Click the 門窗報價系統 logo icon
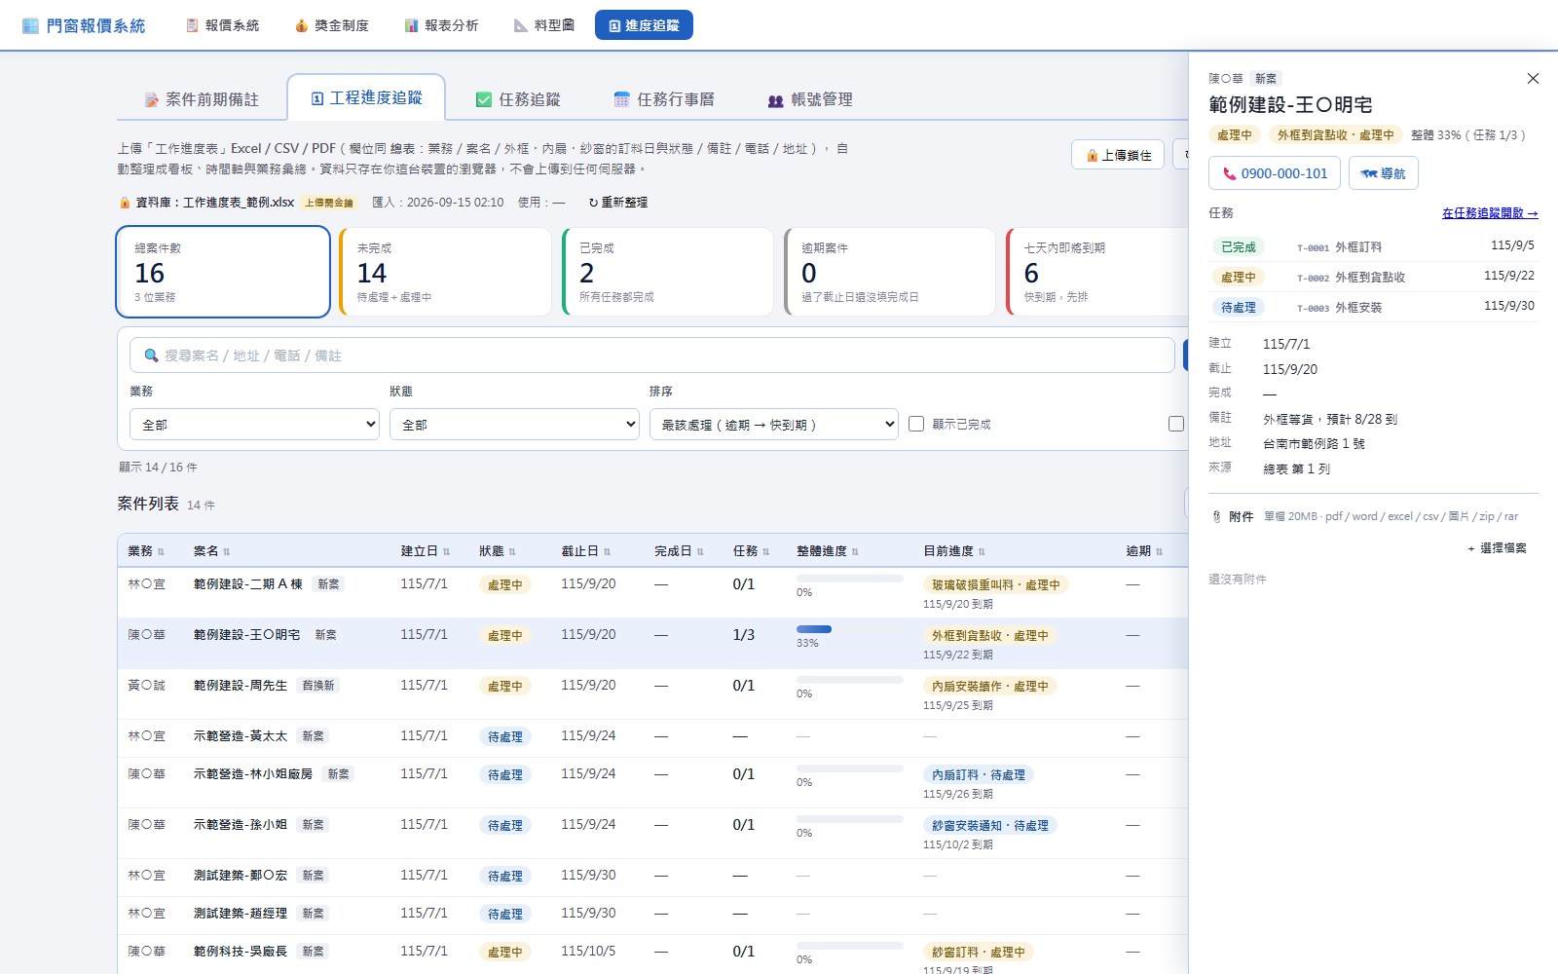 point(30,25)
